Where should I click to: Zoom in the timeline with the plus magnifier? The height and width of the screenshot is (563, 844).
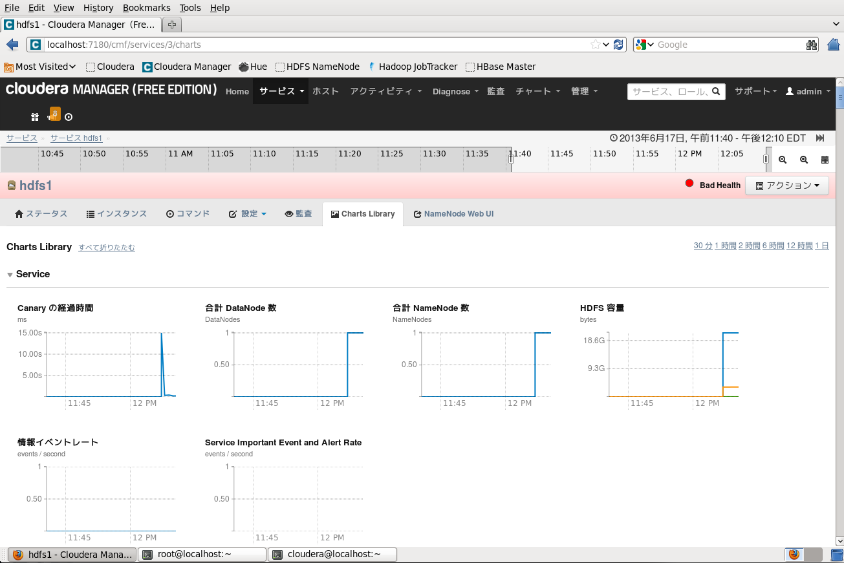tap(804, 160)
